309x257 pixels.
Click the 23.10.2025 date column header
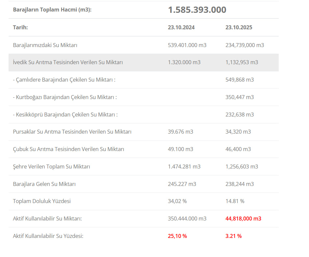pos(239,27)
